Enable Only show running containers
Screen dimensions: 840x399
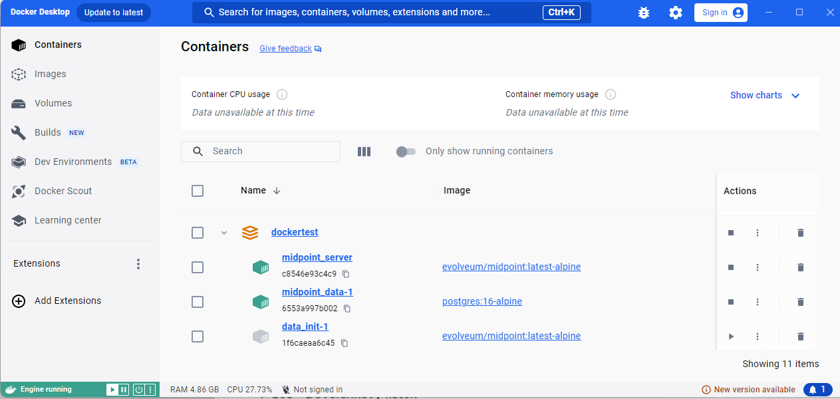pos(406,152)
